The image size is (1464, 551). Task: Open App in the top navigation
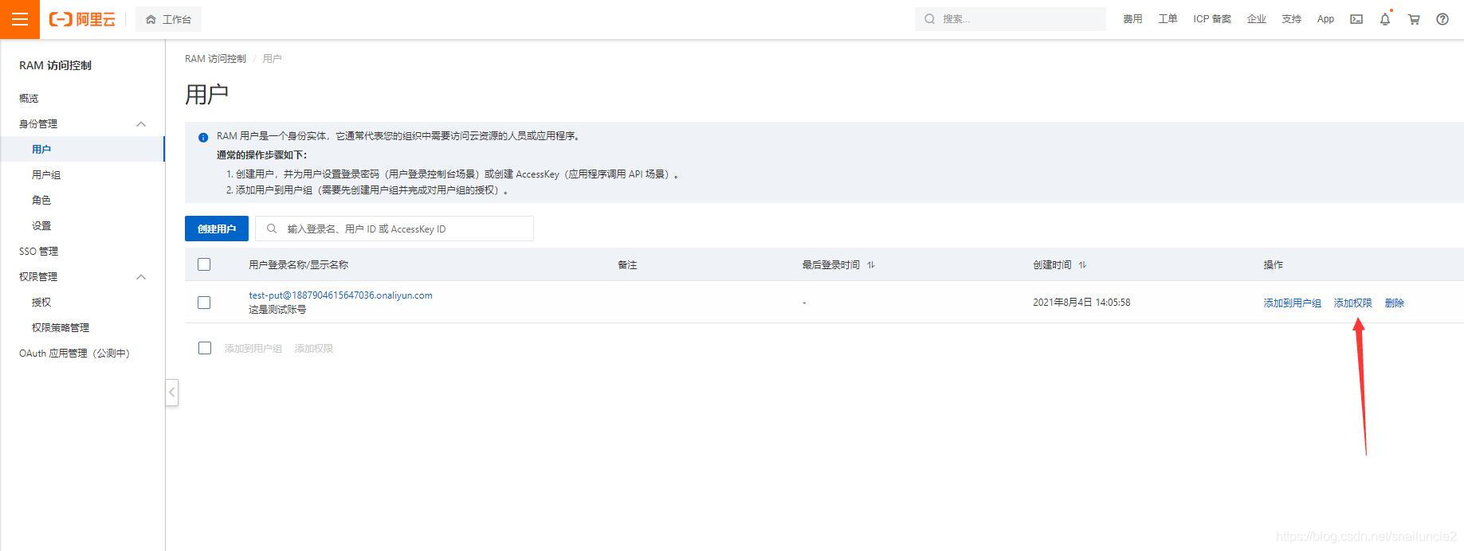(1325, 19)
